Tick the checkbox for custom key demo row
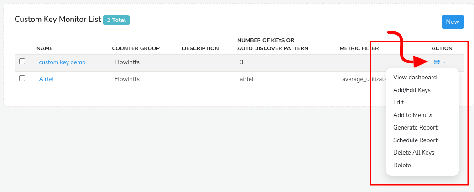 point(22,62)
